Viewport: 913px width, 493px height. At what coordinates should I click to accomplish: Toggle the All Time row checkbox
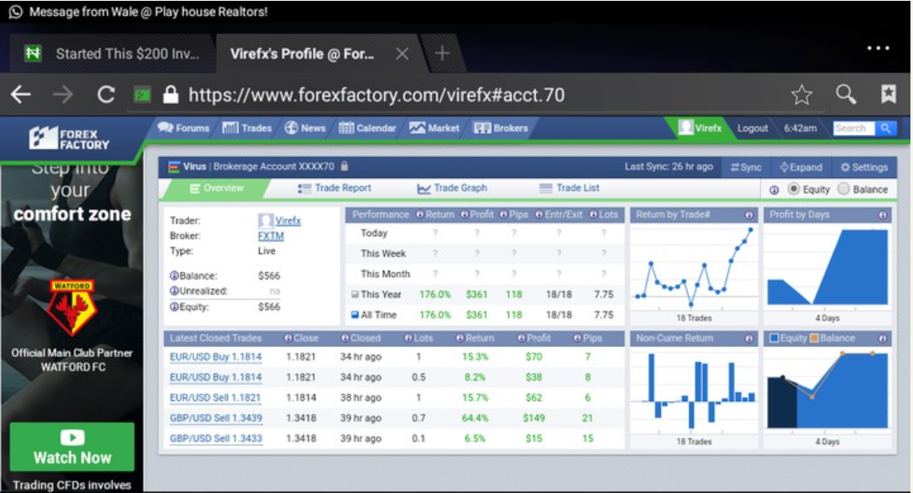click(354, 315)
